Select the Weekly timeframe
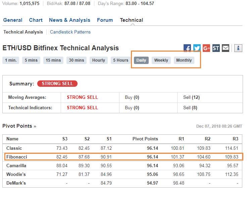This screenshot has height=197, width=247. pyautogui.click(x=161, y=60)
